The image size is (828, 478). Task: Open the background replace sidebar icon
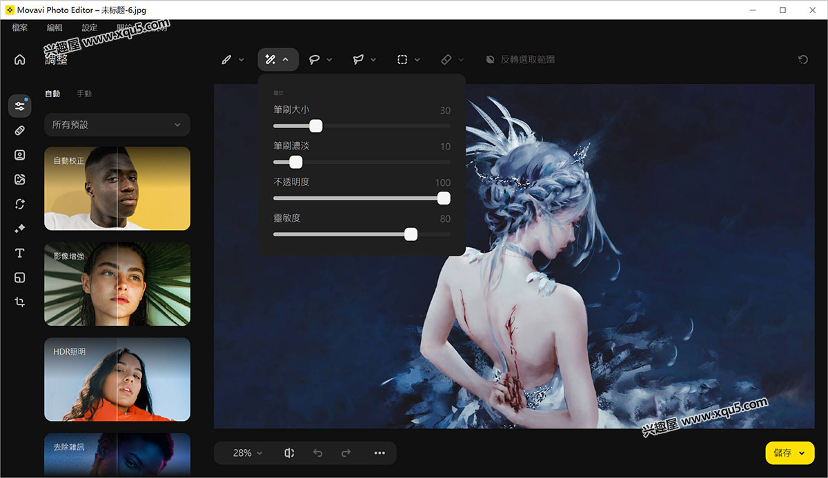pos(19,179)
